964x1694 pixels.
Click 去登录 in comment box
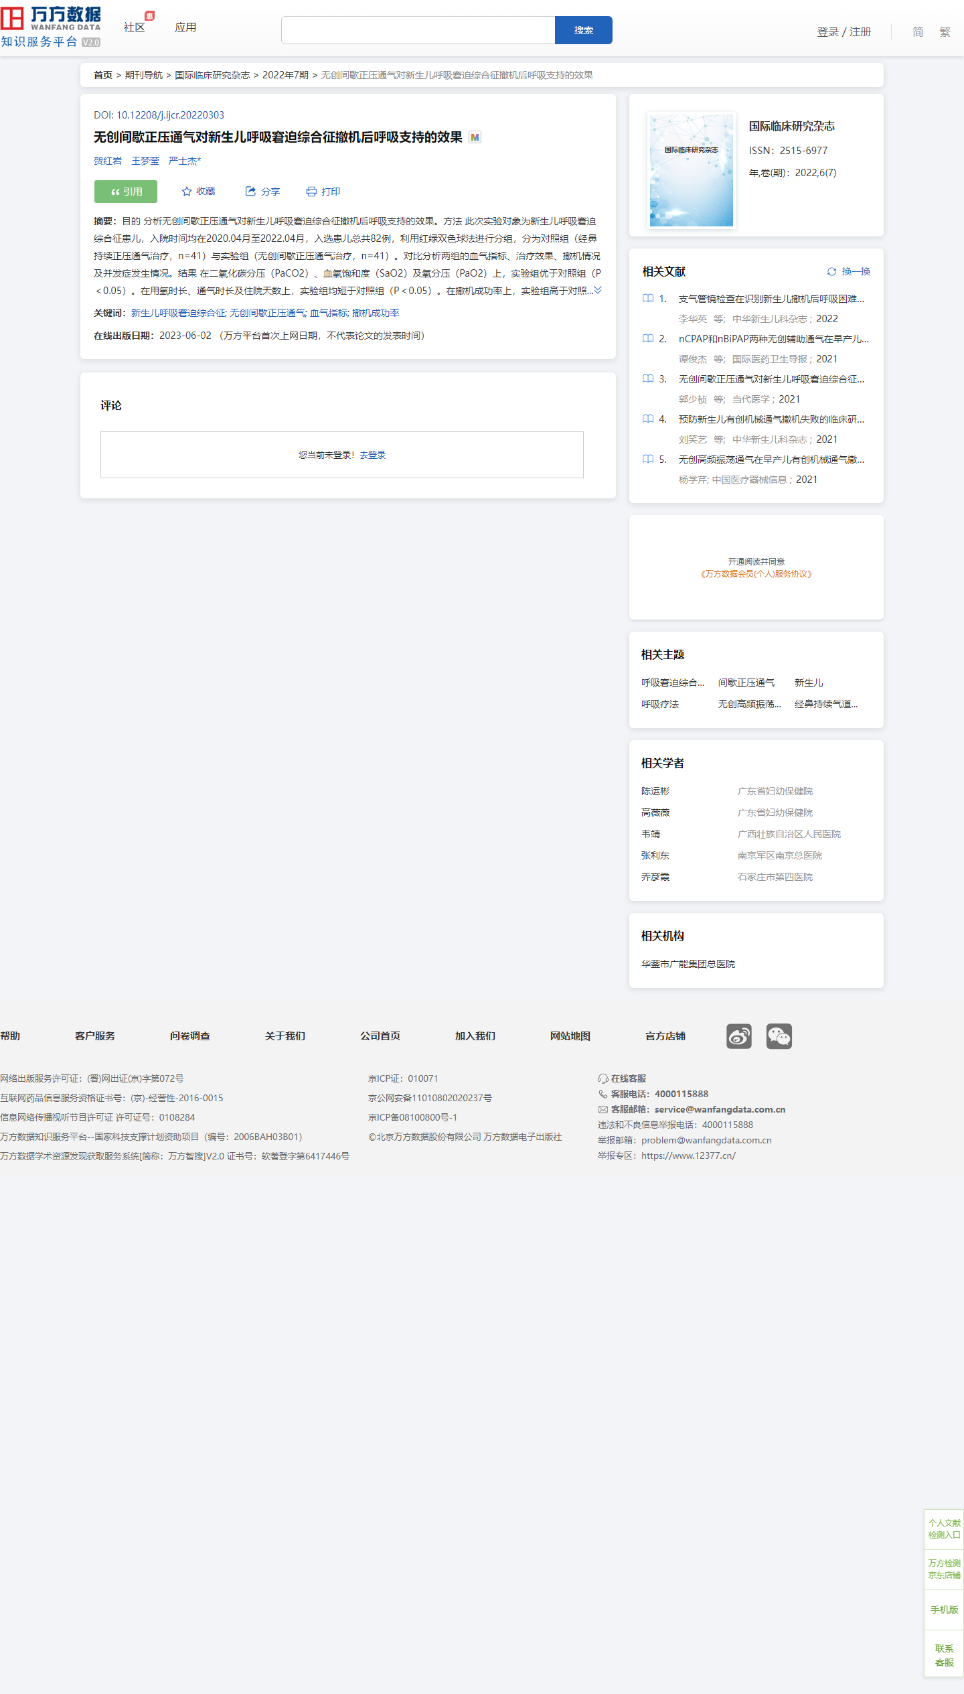click(372, 455)
